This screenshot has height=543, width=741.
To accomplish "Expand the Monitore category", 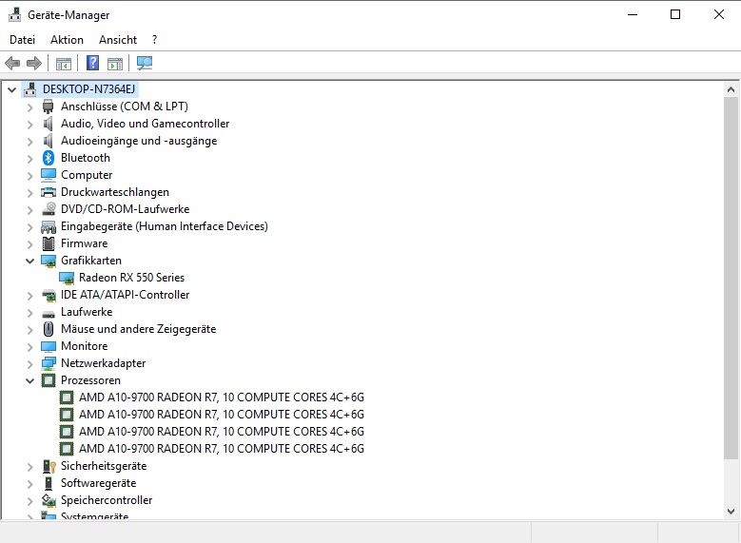I will point(29,347).
